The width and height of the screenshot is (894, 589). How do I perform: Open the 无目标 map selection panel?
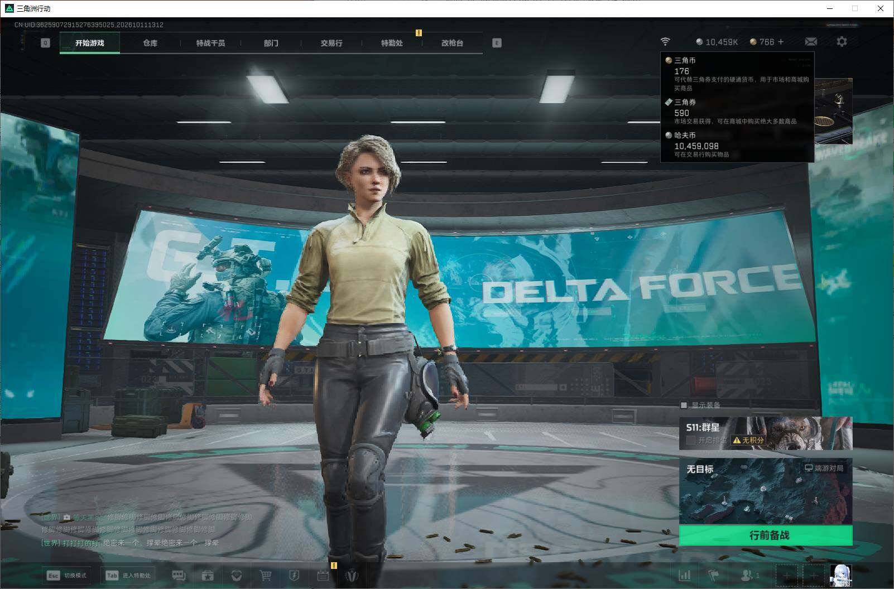tap(766, 491)
